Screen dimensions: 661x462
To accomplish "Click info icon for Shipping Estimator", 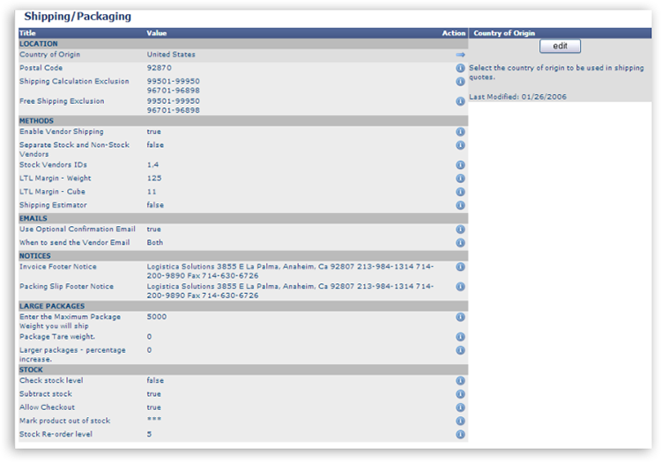I will (460, 205).
